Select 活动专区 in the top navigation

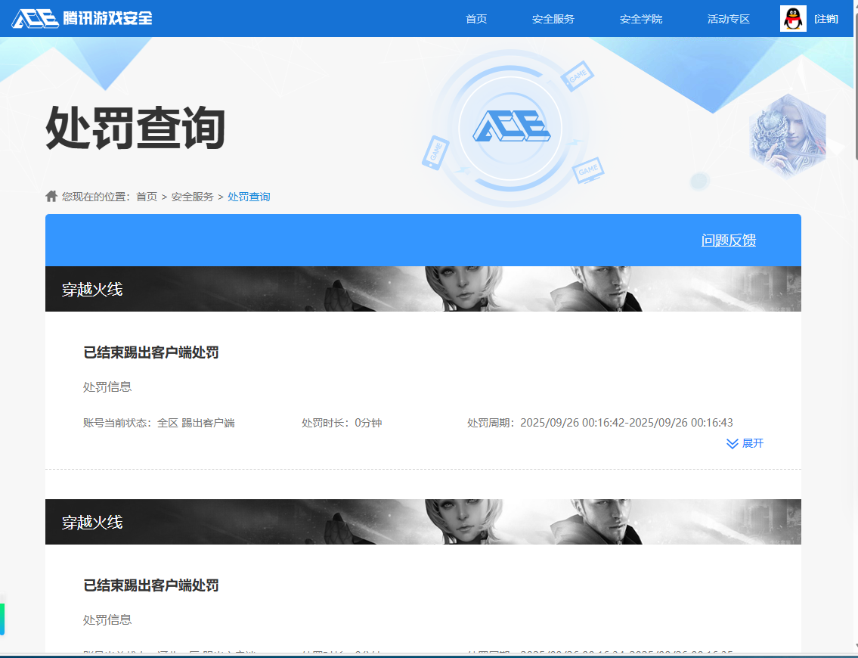pyautogui.click(x=728, y=19)
